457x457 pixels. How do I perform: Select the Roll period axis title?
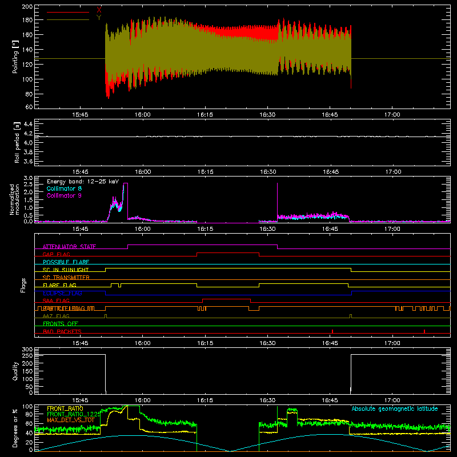point(17,142)
